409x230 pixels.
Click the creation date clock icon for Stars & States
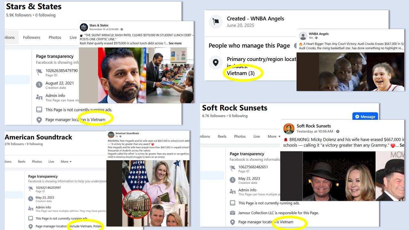pyautogui.click(x=39, y=85)
